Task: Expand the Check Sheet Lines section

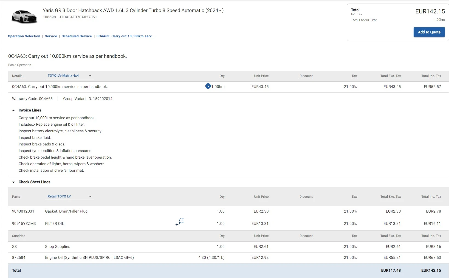Action: (x=13, y=182)
